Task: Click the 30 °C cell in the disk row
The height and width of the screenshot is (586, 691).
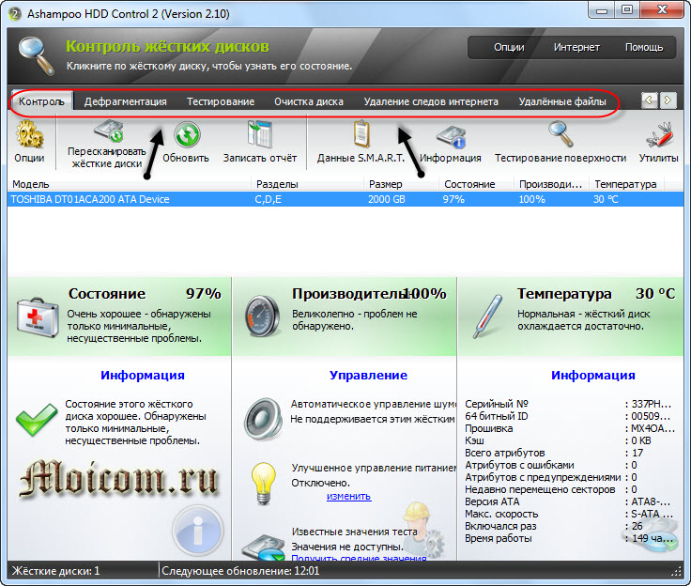Action: [x=606, y=199]
